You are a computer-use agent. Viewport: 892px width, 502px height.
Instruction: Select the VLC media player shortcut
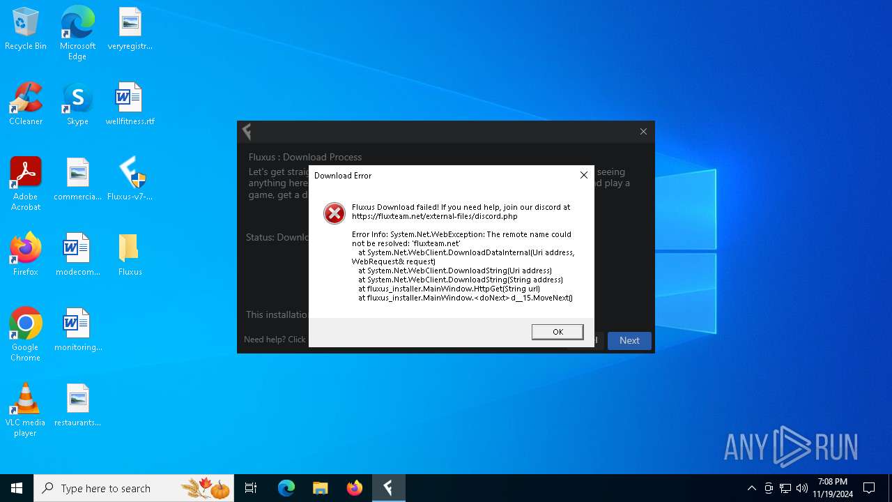pyautogui.click(x=26, y=410)
